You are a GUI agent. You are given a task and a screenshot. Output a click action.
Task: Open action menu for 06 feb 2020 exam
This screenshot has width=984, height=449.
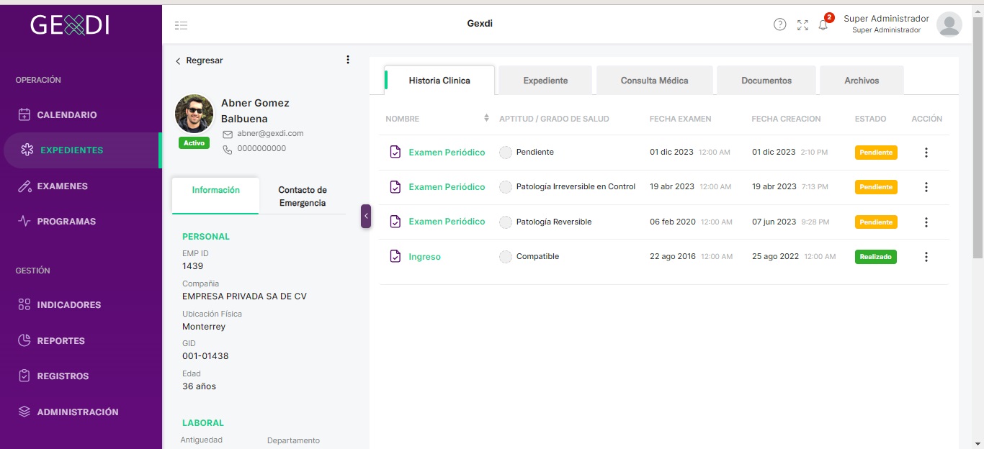(x=926, y=222)
